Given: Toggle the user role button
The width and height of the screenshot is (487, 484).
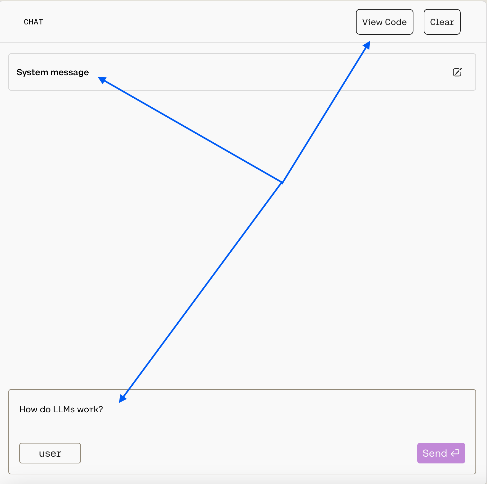Looking at the screenshot, I should click(x=50, y=453).
